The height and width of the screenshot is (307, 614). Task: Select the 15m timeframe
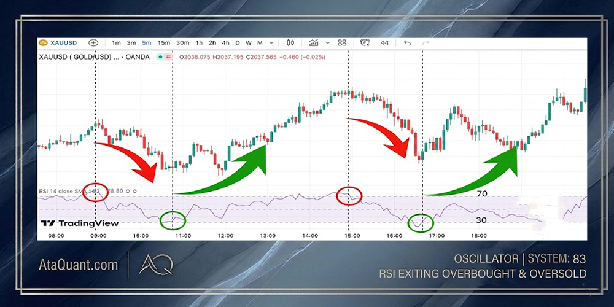(x=164, y=43)
